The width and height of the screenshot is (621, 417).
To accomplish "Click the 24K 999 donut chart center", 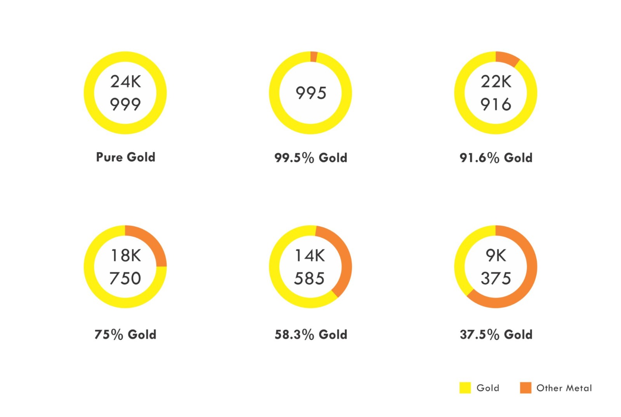I will click(x=125, y=93).
